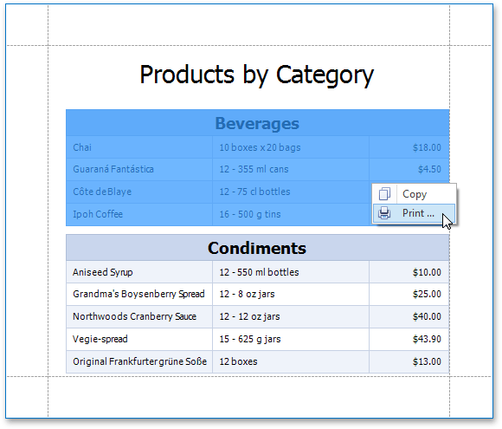Image resolution: width=502 pixels, height=429 pixels.
Task: Click the printer icon beside Print
Action: [x=384, y=213]
